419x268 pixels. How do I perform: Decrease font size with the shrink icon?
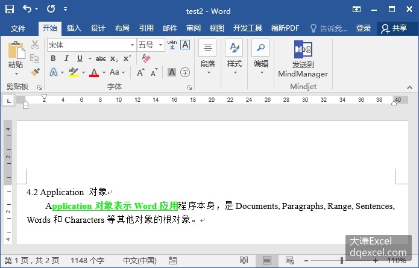click(x=154, y=72)
